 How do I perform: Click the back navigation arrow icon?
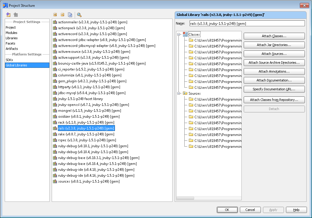pyautogui.click(x=8, y=14)
